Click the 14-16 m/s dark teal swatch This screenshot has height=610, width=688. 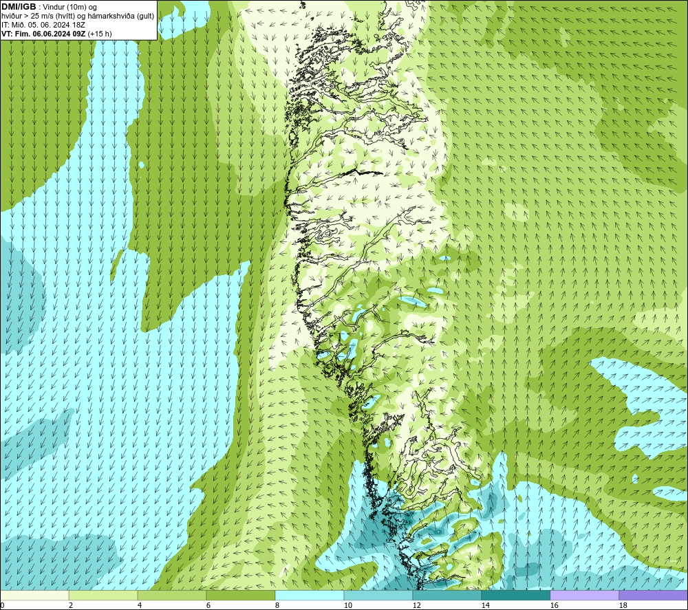(x=515, y=595)
